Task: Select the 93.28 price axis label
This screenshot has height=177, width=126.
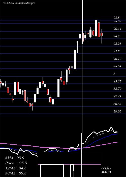Action: pos(117,44)
